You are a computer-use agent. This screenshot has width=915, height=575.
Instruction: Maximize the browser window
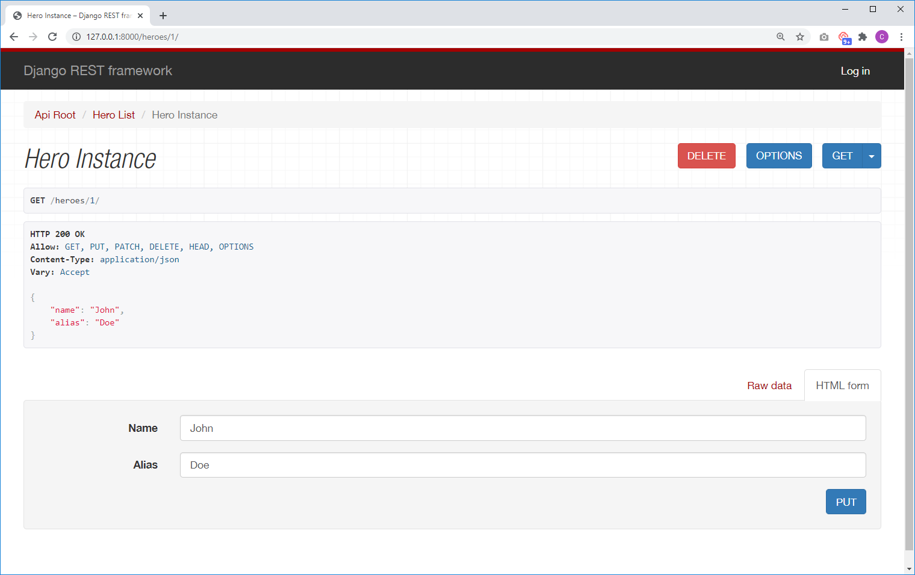pos(873,9)
